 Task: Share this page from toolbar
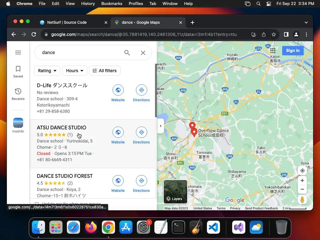pos(264,34)
